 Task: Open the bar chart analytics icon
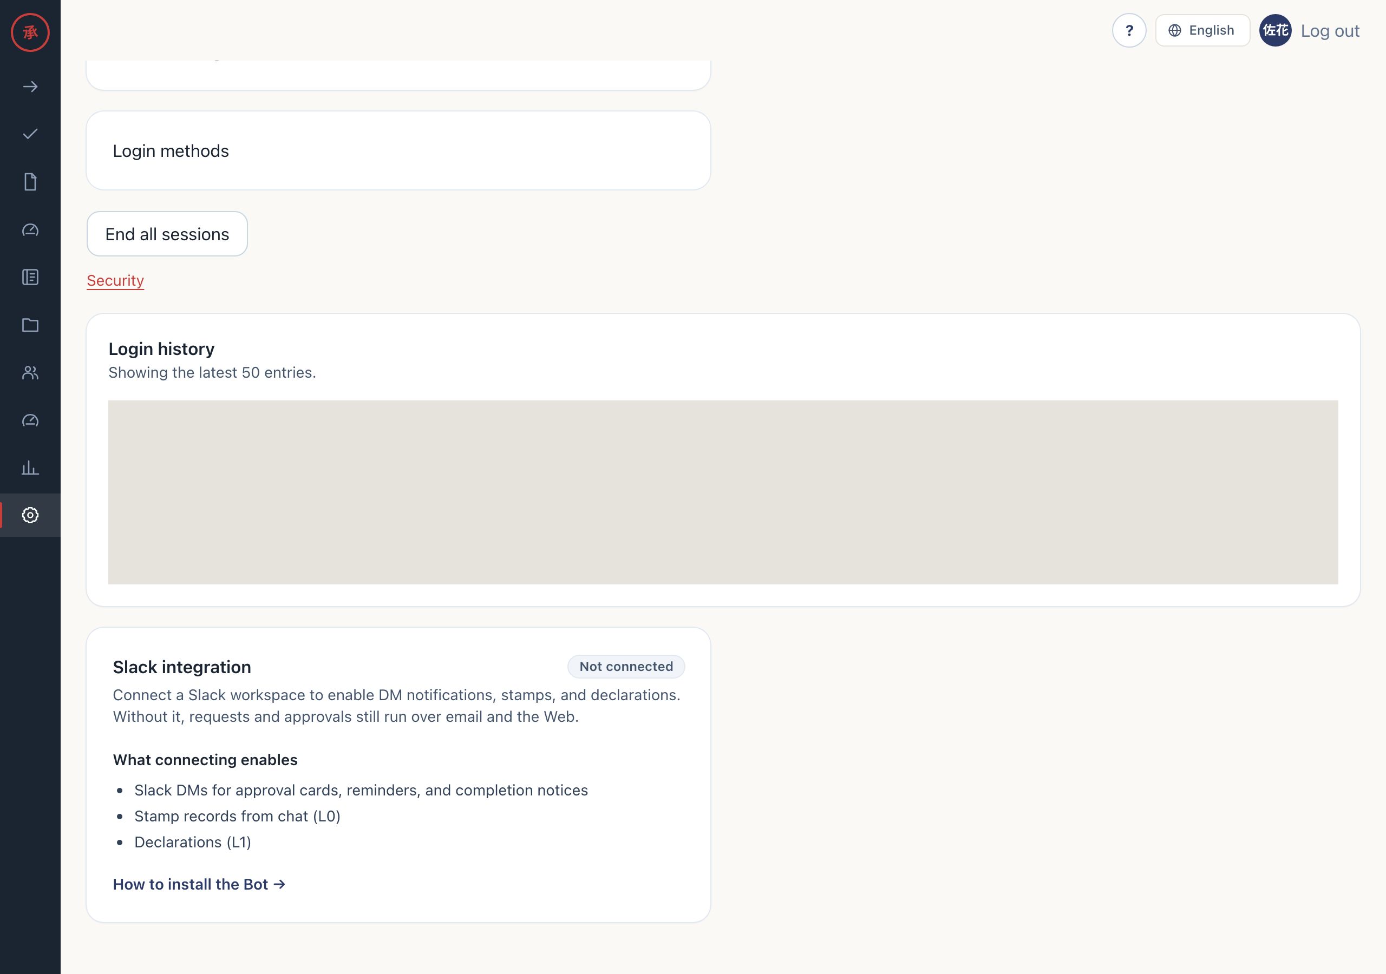click(30, 468)
